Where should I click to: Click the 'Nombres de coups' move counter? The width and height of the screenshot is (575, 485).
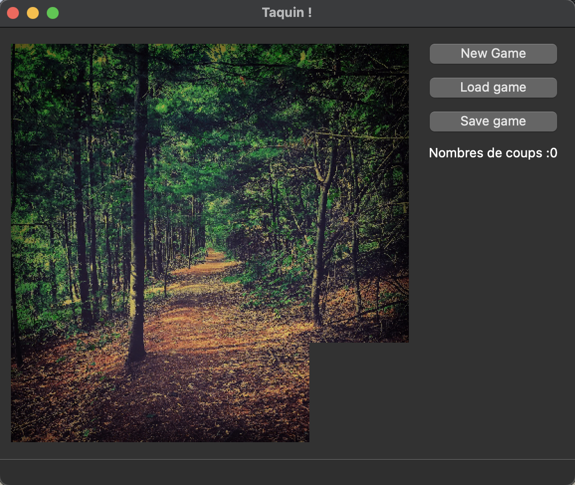coord(493,153)
